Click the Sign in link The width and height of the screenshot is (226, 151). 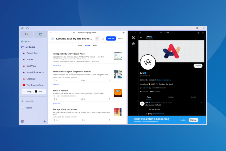point(120,38)
